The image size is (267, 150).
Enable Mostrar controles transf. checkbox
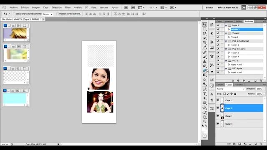[x=58, y=14]
